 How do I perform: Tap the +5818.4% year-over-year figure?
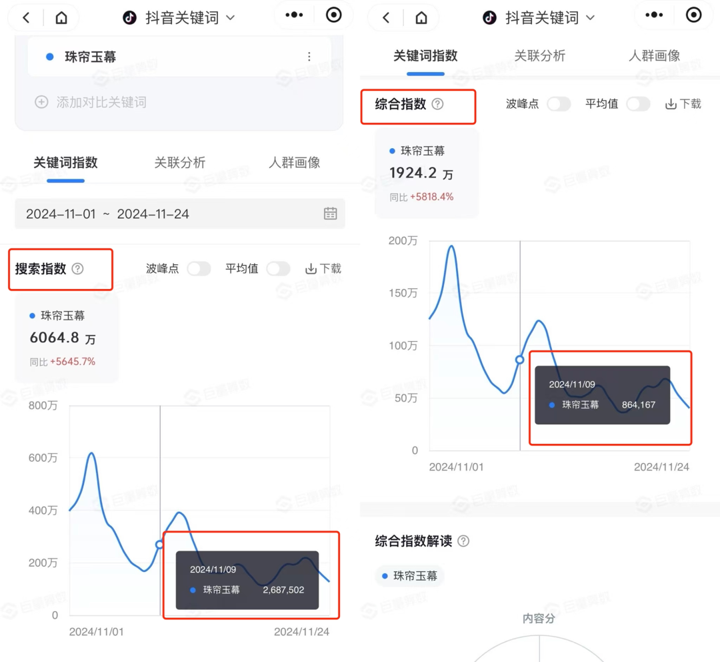click(431, 197)
